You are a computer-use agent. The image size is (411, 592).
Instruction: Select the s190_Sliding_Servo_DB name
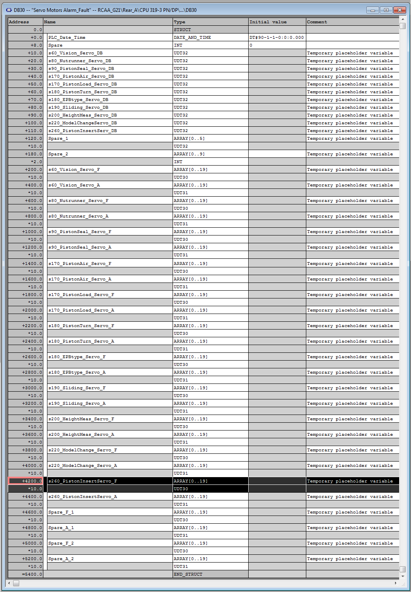click(x=110, y=108)
